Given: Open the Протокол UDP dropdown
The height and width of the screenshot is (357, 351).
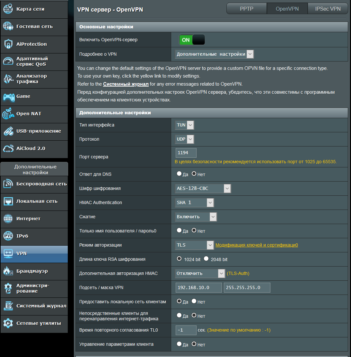Looking at the screenshot, I should point(184,139).
